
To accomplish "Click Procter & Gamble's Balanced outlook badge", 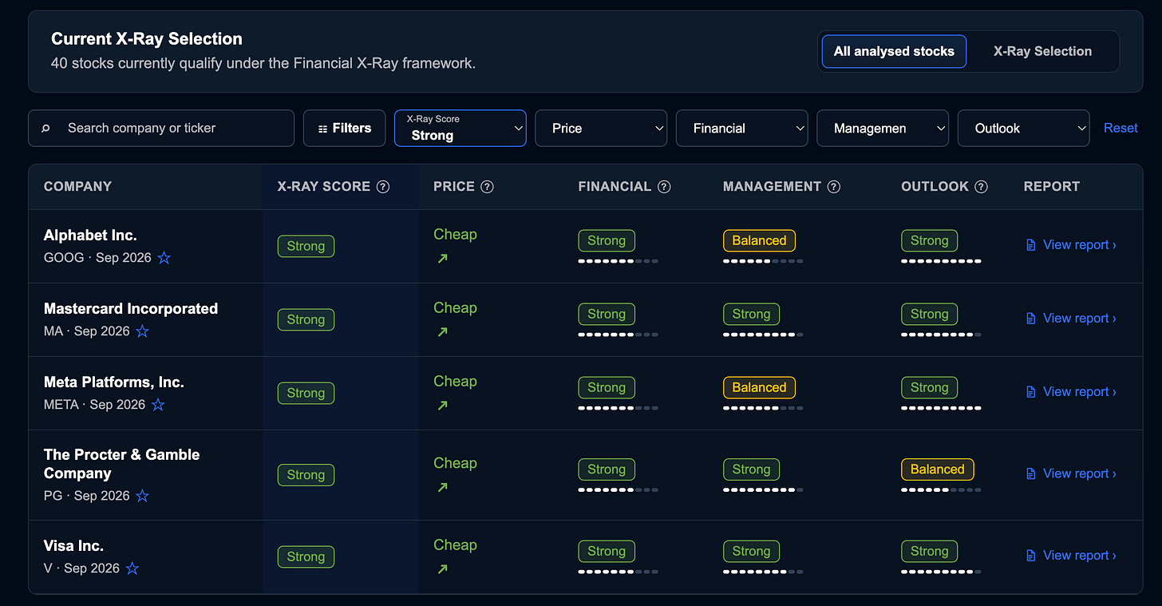I will [x=938, y=469].
